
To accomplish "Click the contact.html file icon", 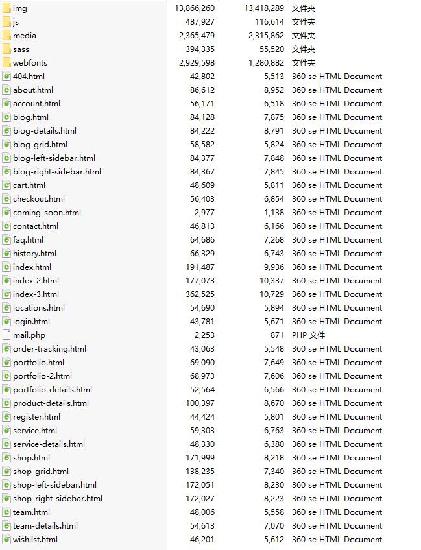I will point(6,226).
